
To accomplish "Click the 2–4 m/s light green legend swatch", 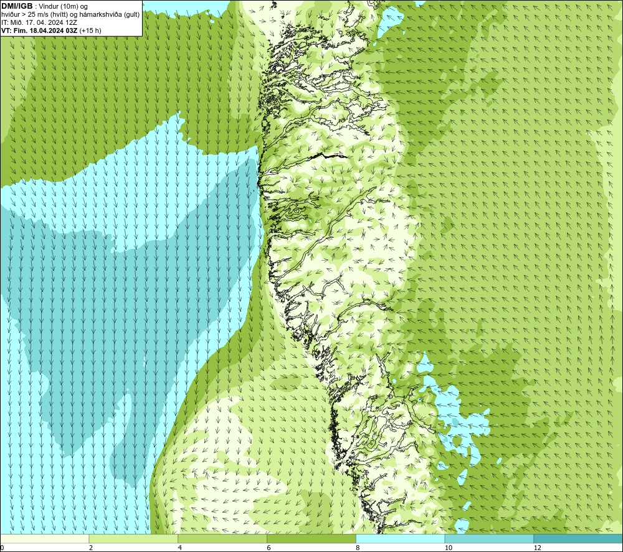I will pyautogui.click(x=133, y=538).
